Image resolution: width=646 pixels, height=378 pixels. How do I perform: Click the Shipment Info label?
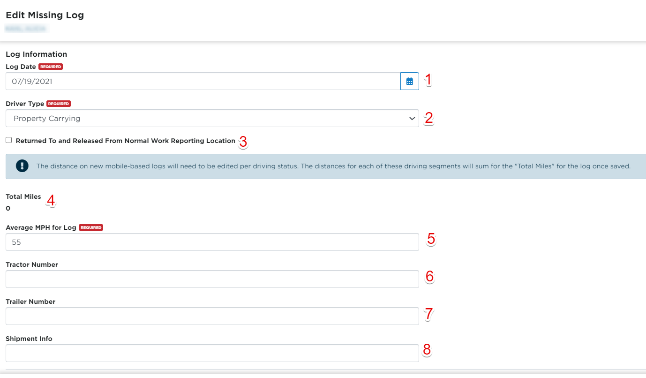coord(29,339)
